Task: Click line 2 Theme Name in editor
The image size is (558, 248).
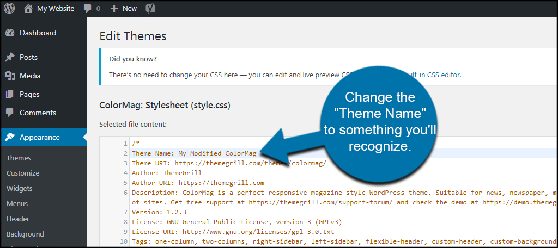Action: (194, 153)
